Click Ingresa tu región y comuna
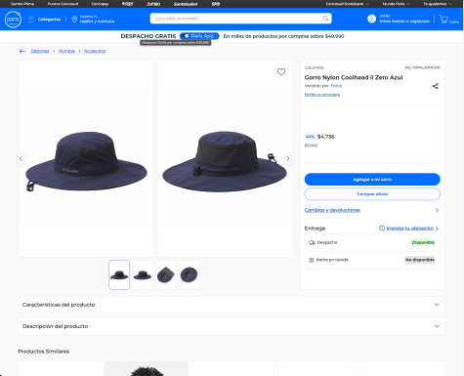Image resolution: width=464 pixels, height=376 pixels. pyautogui.click(x=97, y=19)
